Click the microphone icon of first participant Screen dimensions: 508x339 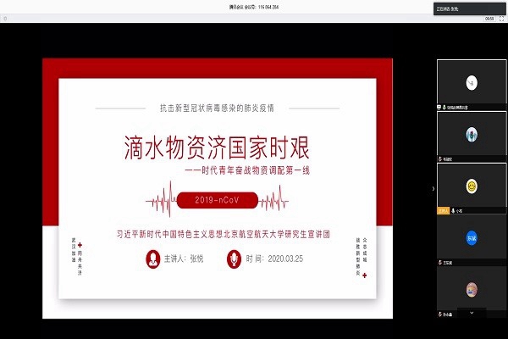(x=445, y=108)
